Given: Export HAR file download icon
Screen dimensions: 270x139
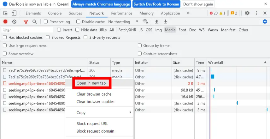Looking at the screenshot, I should 166,22.
